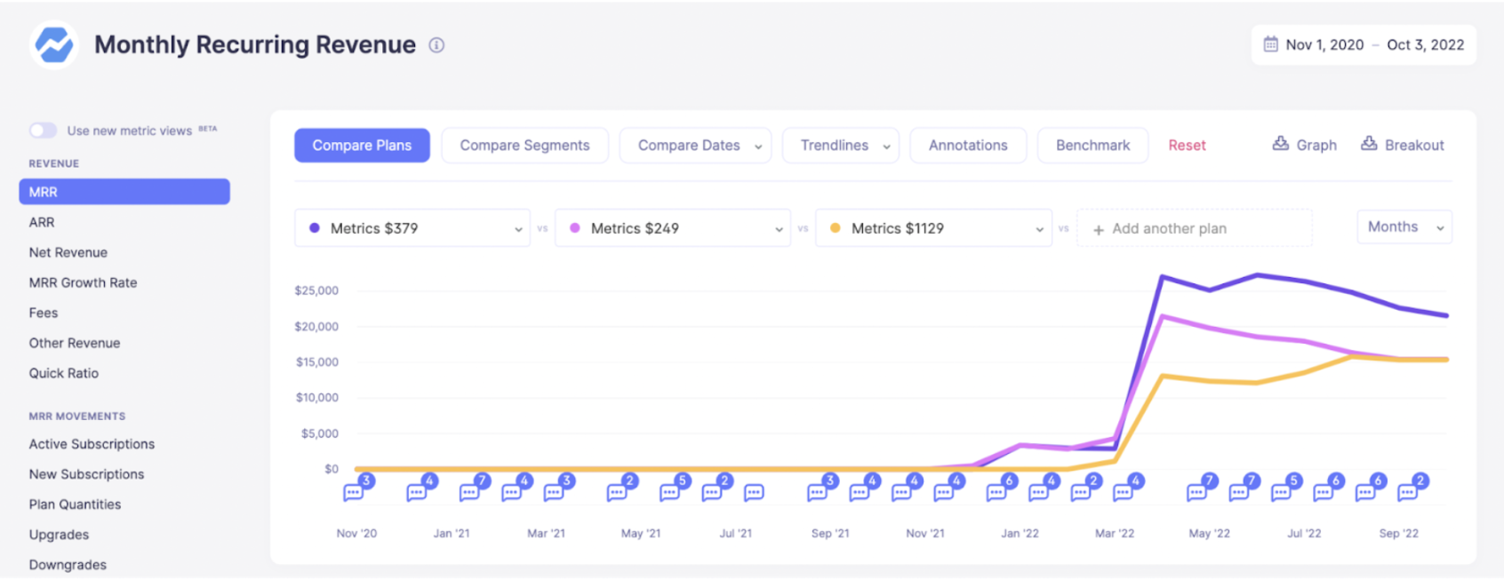Click the pink color dot for Metrics $249
The height and width of the screenshot is (579, 1504).
[575, 228]
